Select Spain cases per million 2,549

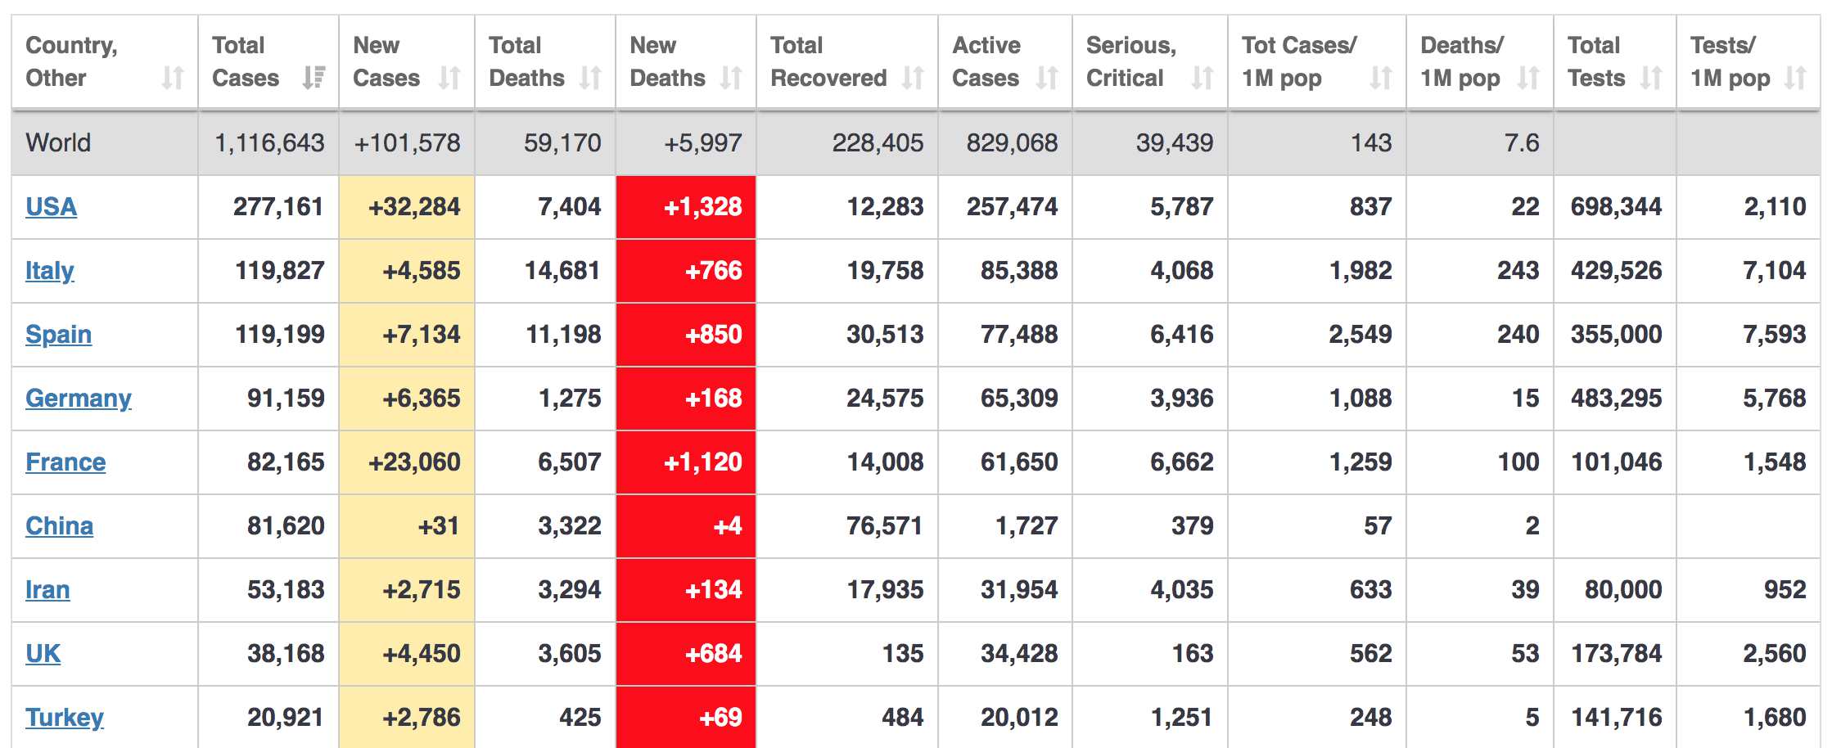(1360, 335)
